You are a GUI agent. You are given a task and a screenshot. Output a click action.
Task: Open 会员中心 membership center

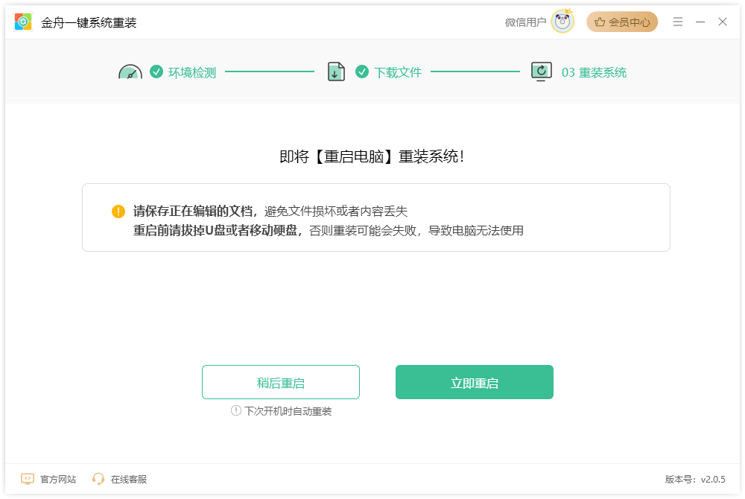622,22
